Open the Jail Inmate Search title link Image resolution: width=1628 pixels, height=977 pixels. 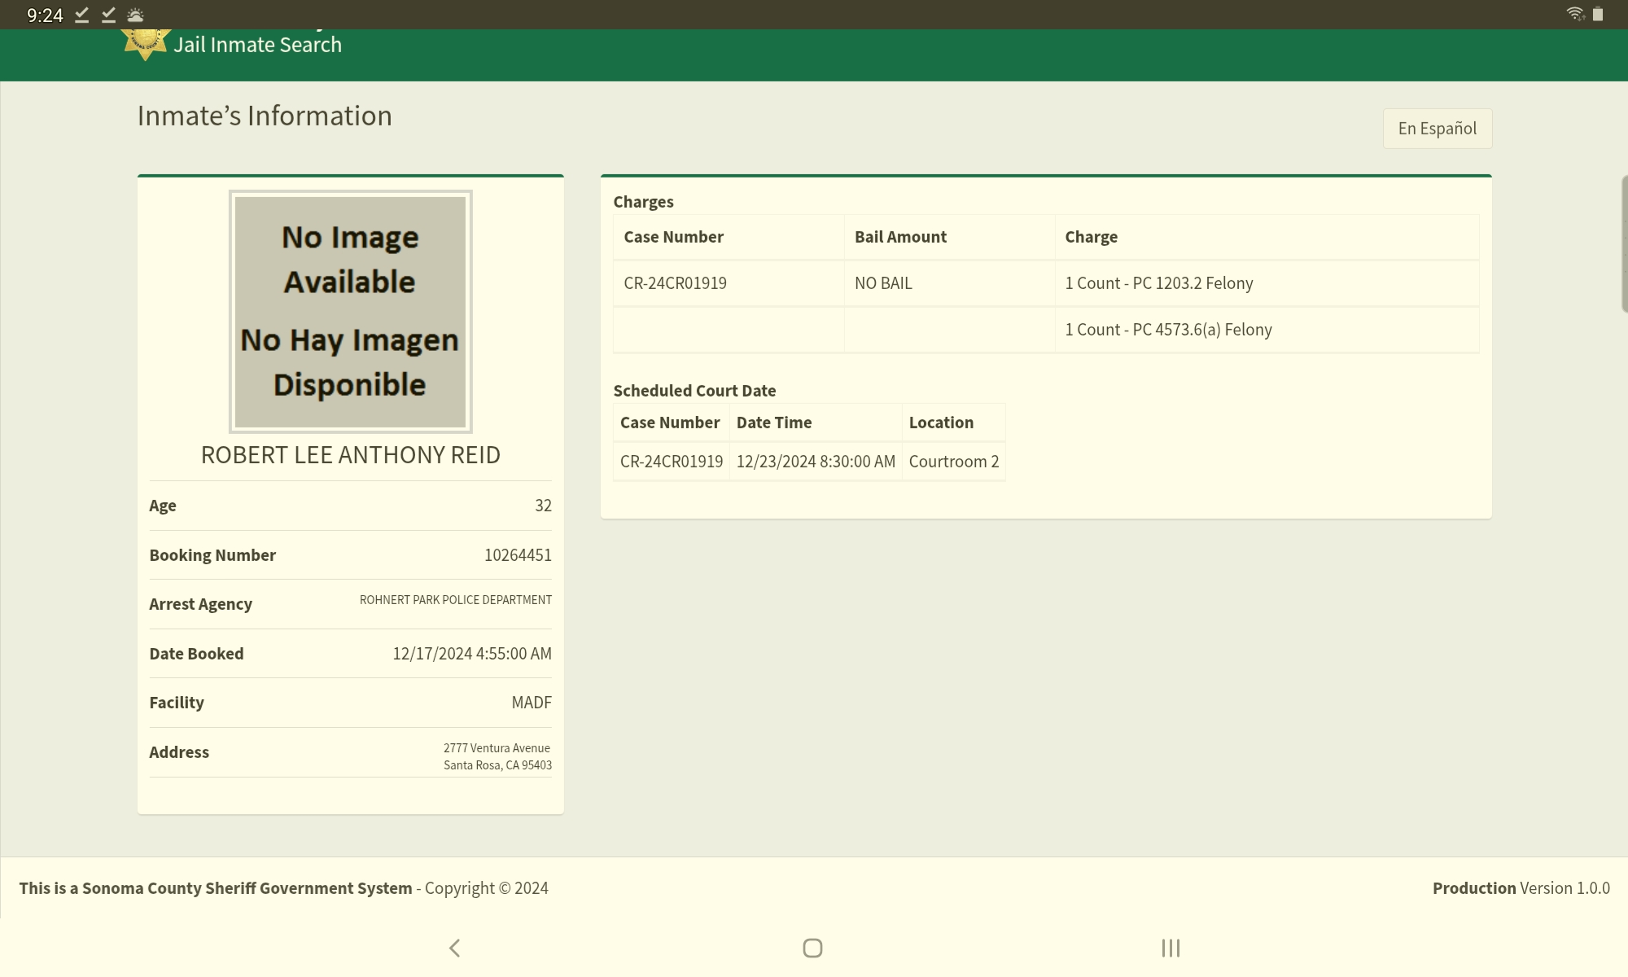[257, 45]
